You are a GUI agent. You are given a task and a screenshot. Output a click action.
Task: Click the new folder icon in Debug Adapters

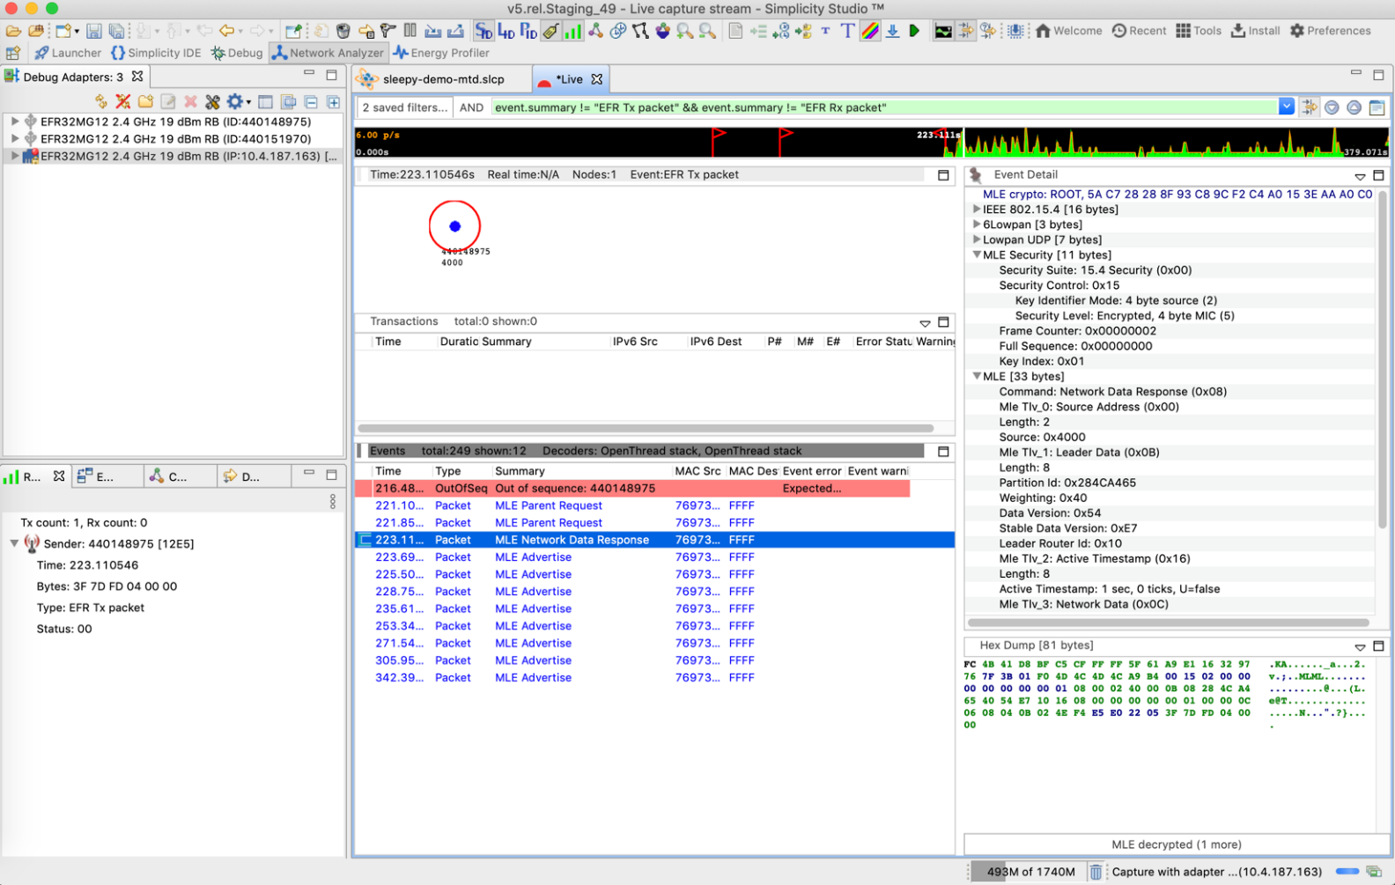(145, 102)
